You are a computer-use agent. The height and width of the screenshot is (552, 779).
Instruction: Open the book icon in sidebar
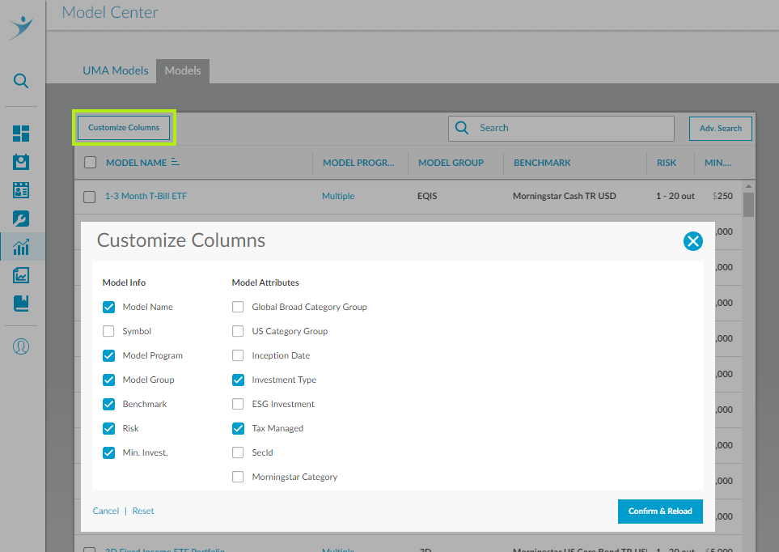pos(20,304)
